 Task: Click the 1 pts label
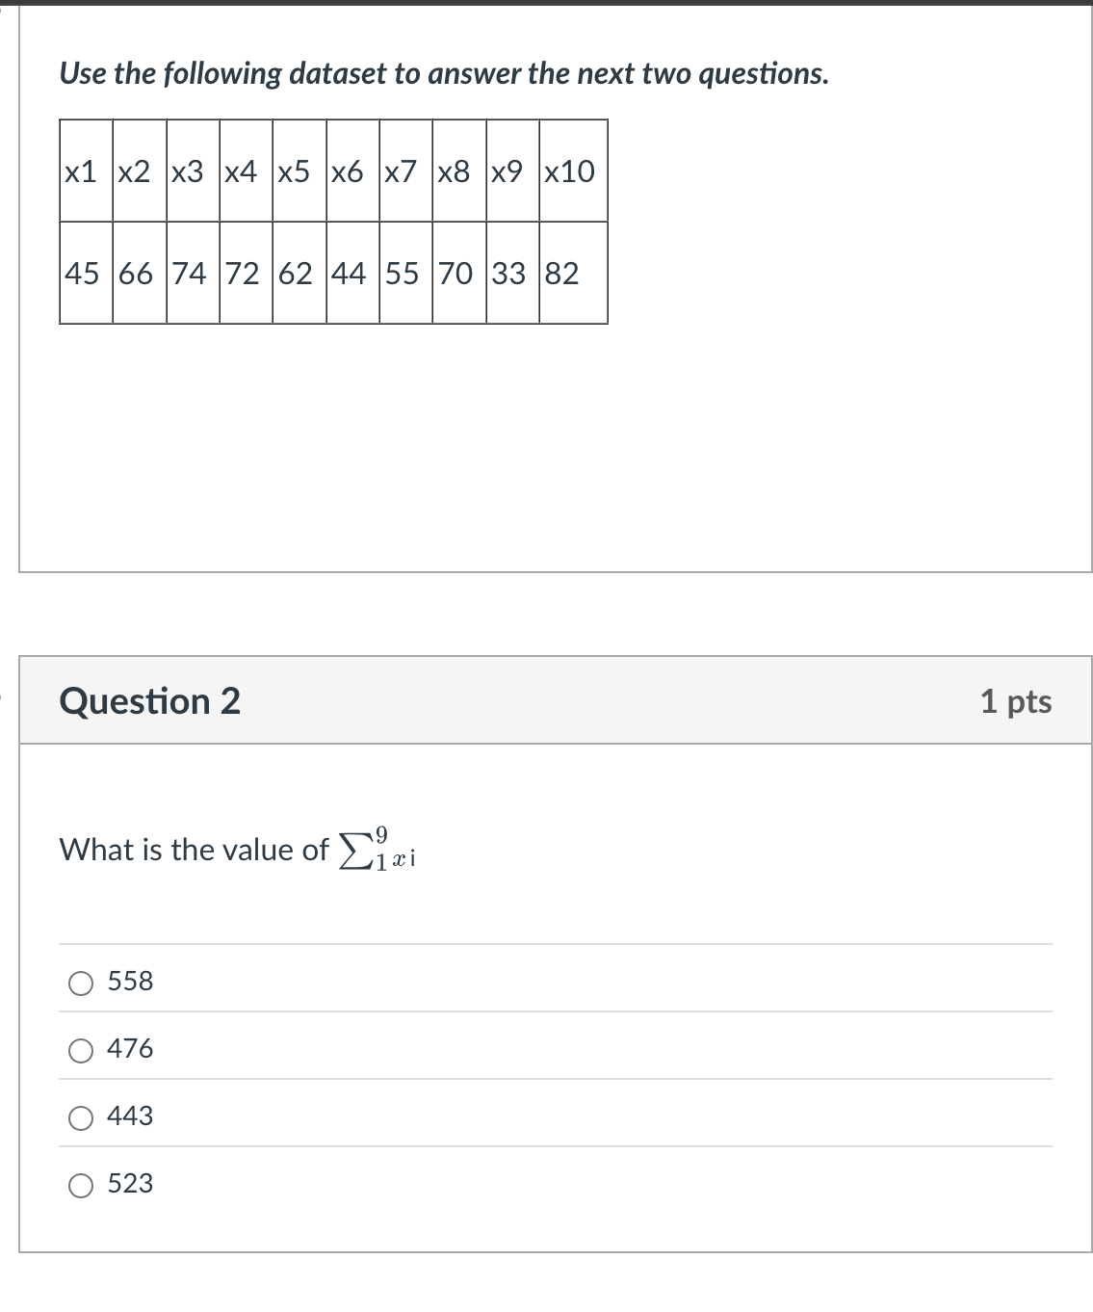click(x=1017, y=701)
